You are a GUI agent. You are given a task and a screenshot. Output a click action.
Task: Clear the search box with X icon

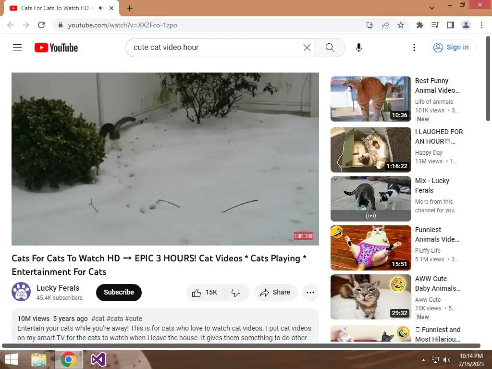tap(307, 48)
